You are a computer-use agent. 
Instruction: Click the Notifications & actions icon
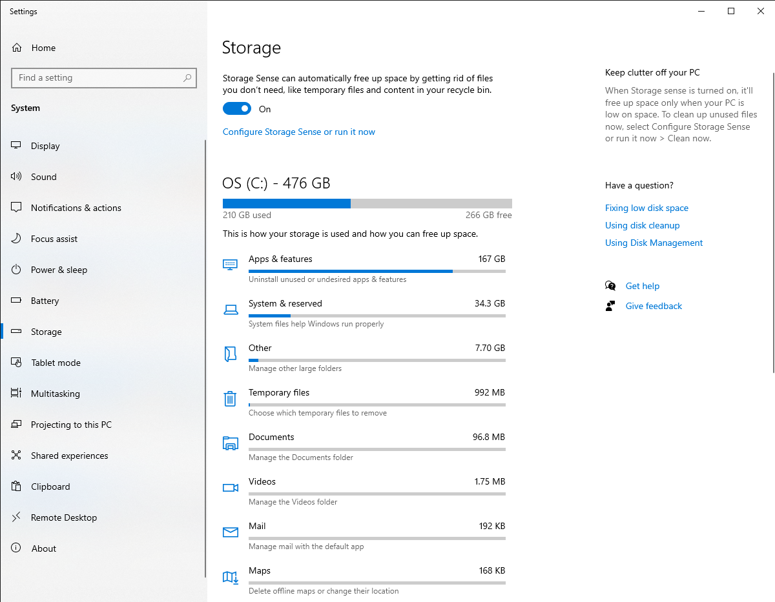(17, 208)
